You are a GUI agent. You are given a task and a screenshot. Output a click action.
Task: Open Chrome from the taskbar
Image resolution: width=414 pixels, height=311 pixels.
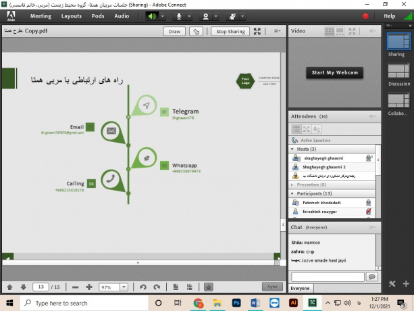coord(199,303)
